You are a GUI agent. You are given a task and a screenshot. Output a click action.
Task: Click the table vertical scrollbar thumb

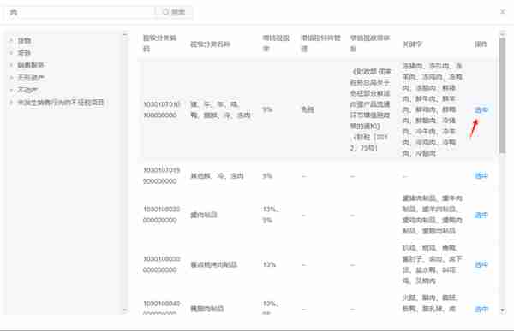(x=502, y=95)
